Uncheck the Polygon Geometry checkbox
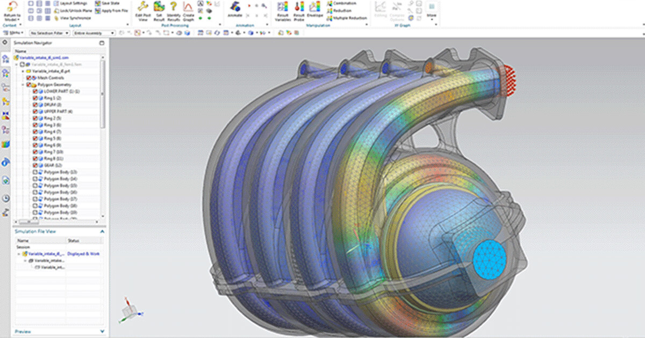This screenshot has width=645, height=338. pyautogui.click(x=28, y=84)
